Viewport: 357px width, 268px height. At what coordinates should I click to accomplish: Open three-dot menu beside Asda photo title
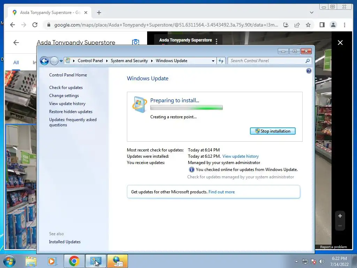[216, 42]
